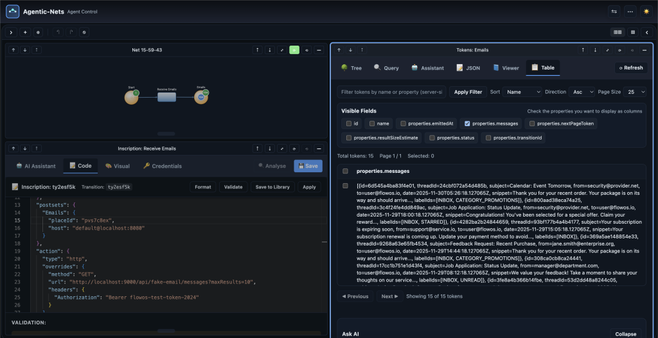The height and width of the screenshot is (338, 658).
Task: Select the columns layout view icon
Action: coord(618,32)
